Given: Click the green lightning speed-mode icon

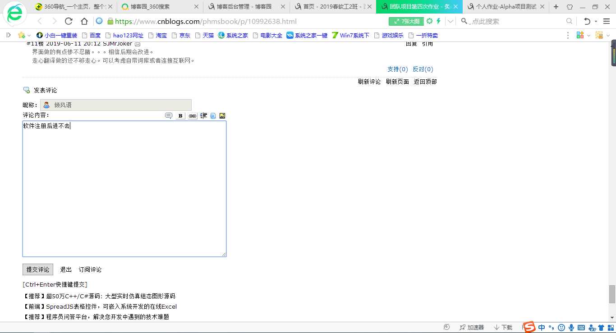Looking at the screenshot, I should (438, 21).
